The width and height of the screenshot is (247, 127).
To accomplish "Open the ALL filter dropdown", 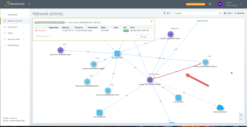I will pyautogui.click(x=167, y=13).
